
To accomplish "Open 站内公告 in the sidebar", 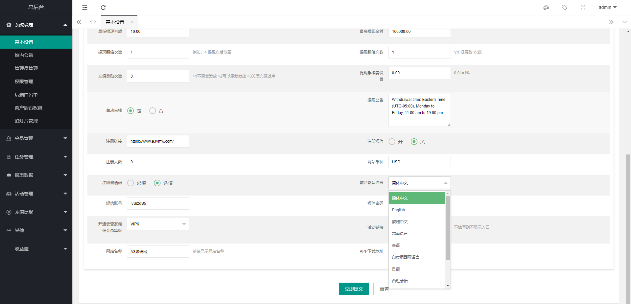I will click(36, 55).
